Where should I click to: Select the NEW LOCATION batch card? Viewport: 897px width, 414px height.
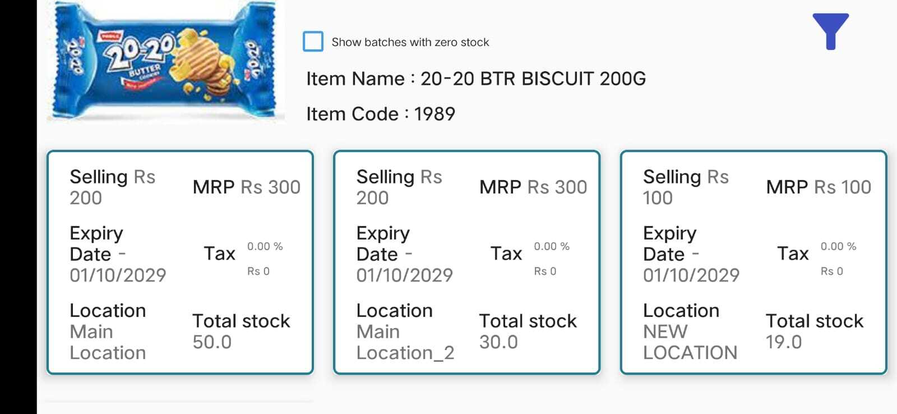pyautogui.click(x=753, y=262)
